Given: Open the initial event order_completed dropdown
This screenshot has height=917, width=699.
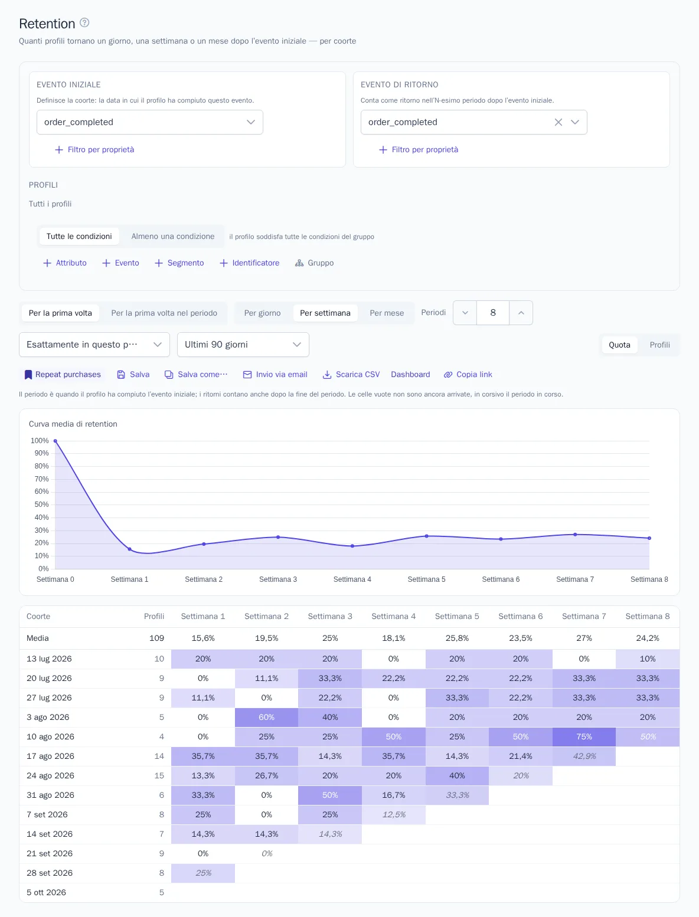Looking at the screenshot, I should [150, 122].
